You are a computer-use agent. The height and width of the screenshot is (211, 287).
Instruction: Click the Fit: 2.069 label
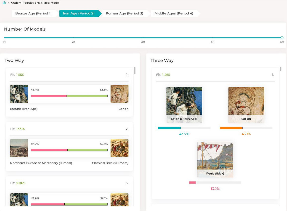(x=18, y=183)
